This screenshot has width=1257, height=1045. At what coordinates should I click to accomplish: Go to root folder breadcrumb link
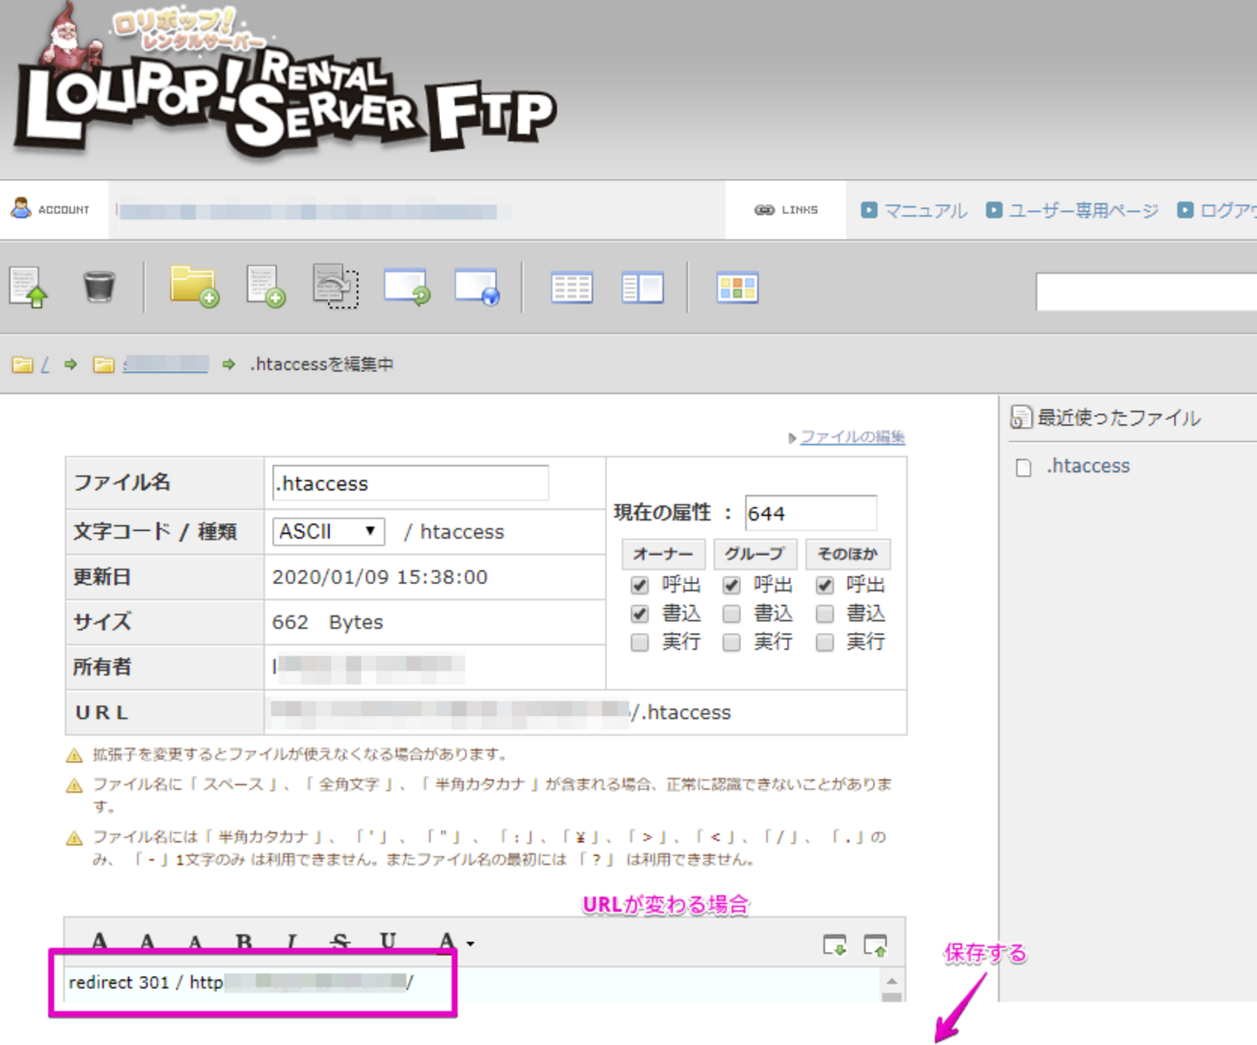point(45,364)
